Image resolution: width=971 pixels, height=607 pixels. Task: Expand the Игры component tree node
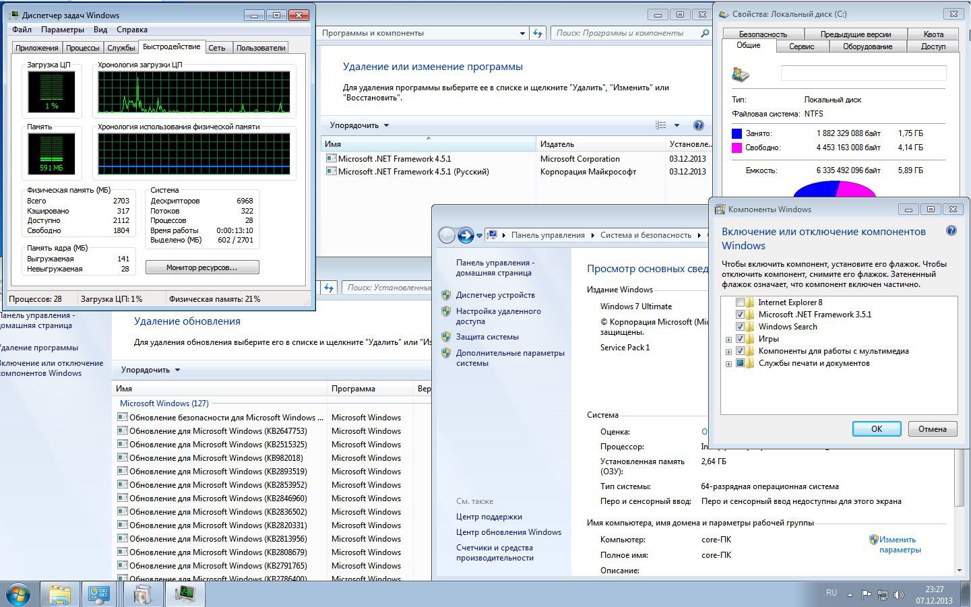pos(728,340)
